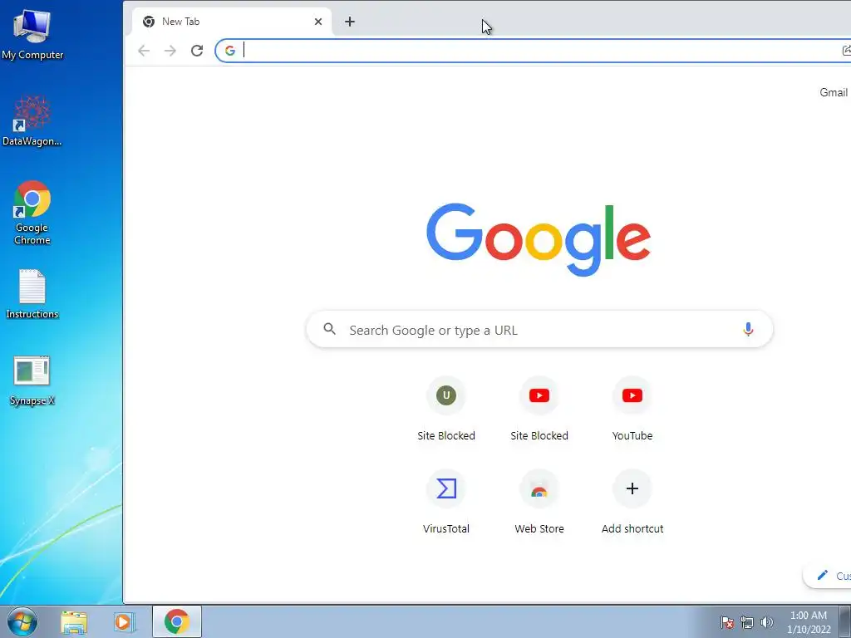851x638 pixels.
Task: Click the Google icon in the address bar
Action: pos(230,51)
